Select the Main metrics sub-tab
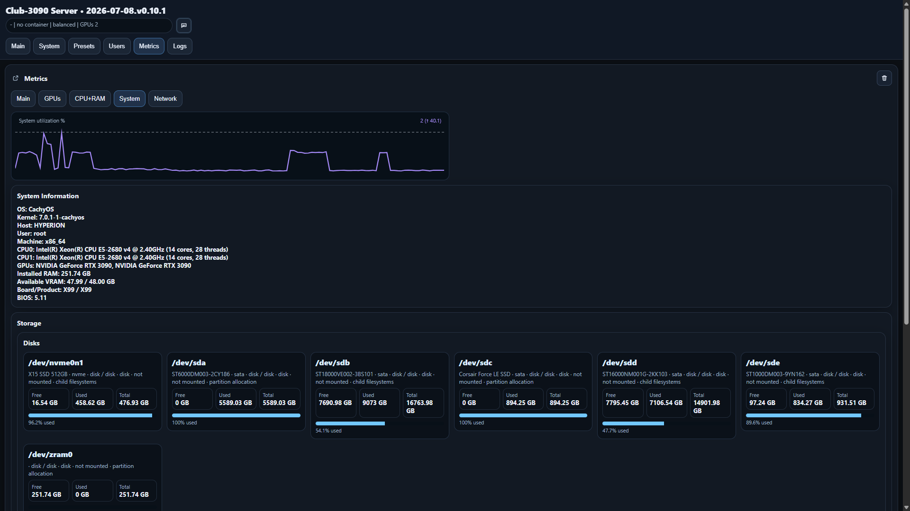The height and width of the screenshot is (511, 910). click(x=23, y=98)
